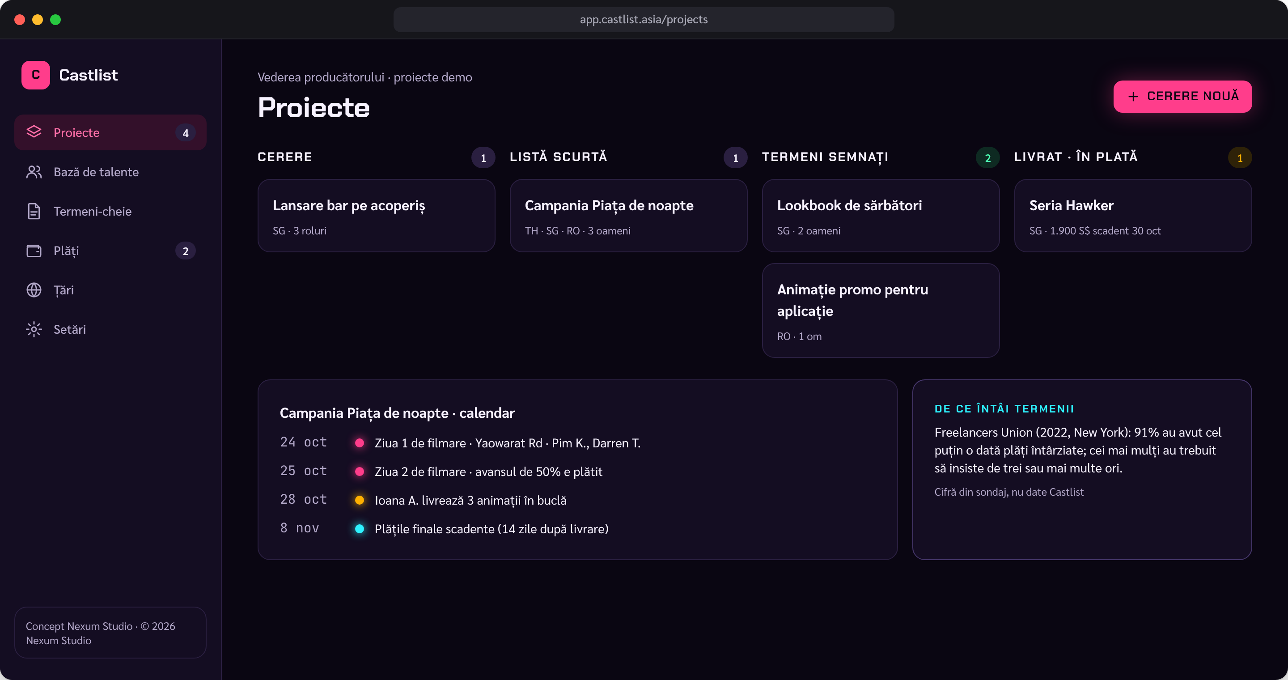Screen dimensions: 1288x680
Task: Click the Plăți wallet icon
Action: point(34,251)
